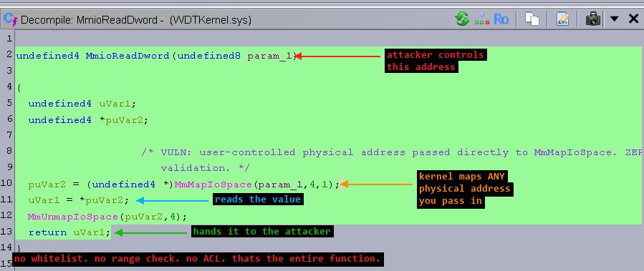Click line number 13 in the gutter

tap(7, 231)
